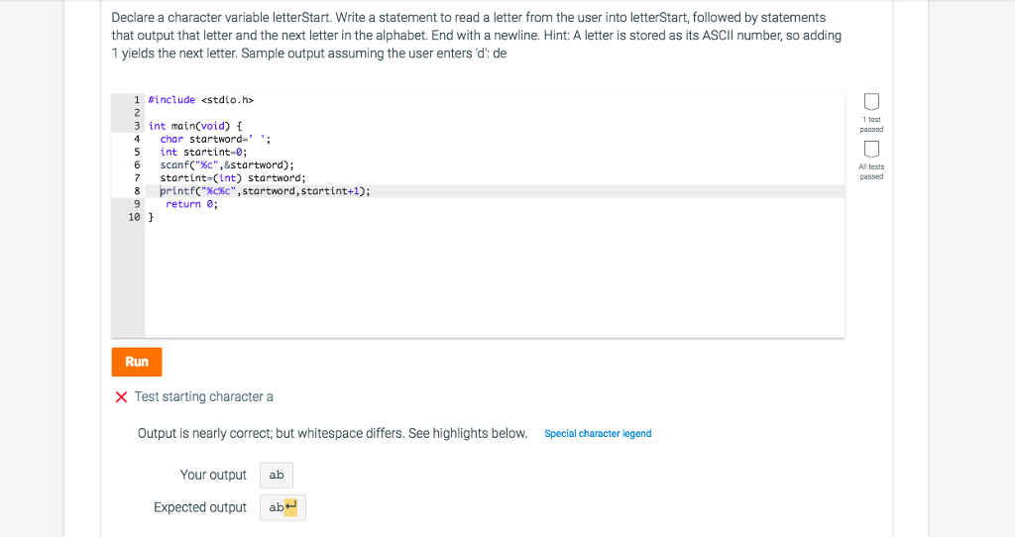The image size is (1015, 537).
Task: Click the empty area of the code editor
Action: pos(494,278)
